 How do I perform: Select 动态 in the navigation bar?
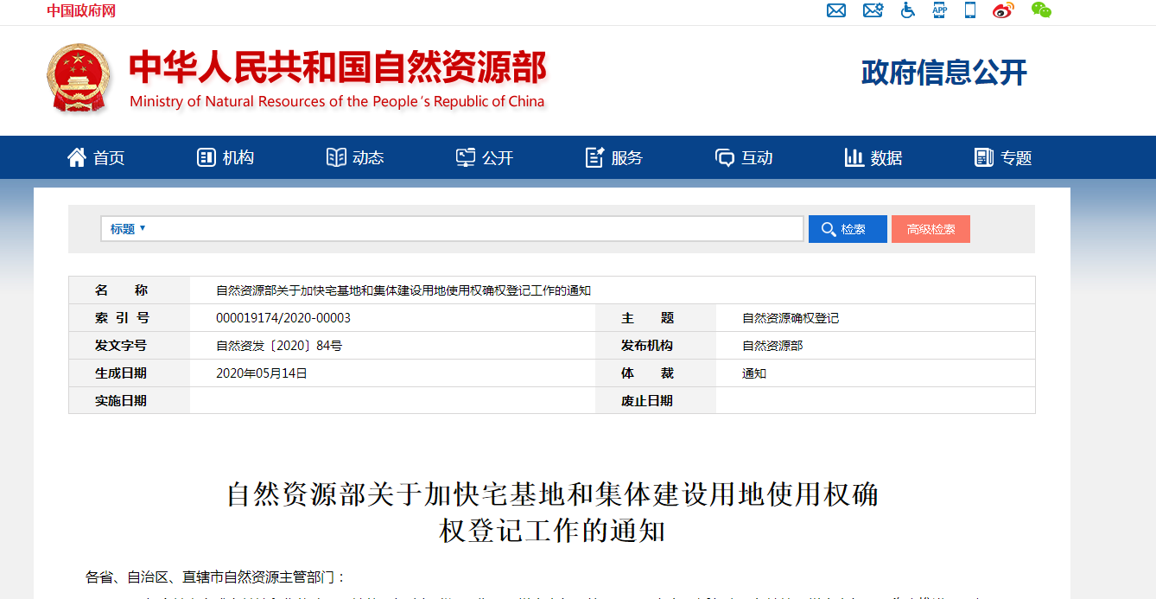pos(355,157)
